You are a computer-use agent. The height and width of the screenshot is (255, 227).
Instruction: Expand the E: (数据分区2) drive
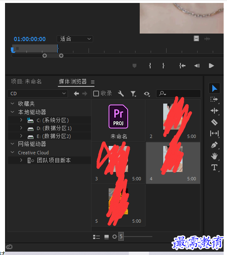[x=21, y=135]
